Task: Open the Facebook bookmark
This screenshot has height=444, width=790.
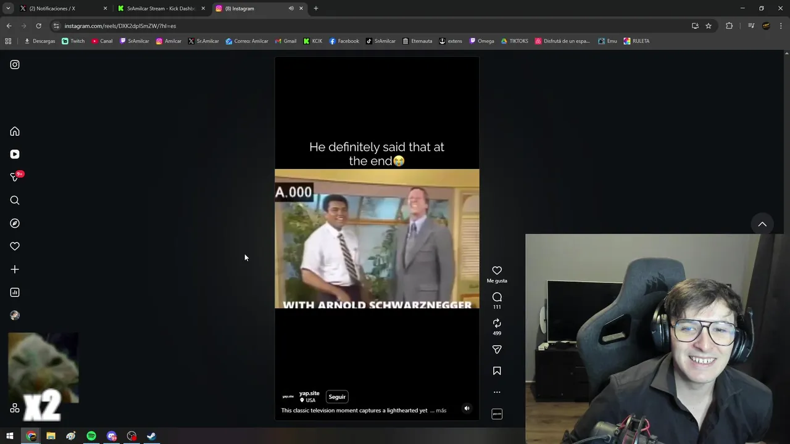Action: 344,41
